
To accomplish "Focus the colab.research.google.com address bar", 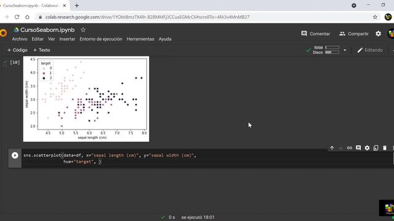I will tap(147, 17).
